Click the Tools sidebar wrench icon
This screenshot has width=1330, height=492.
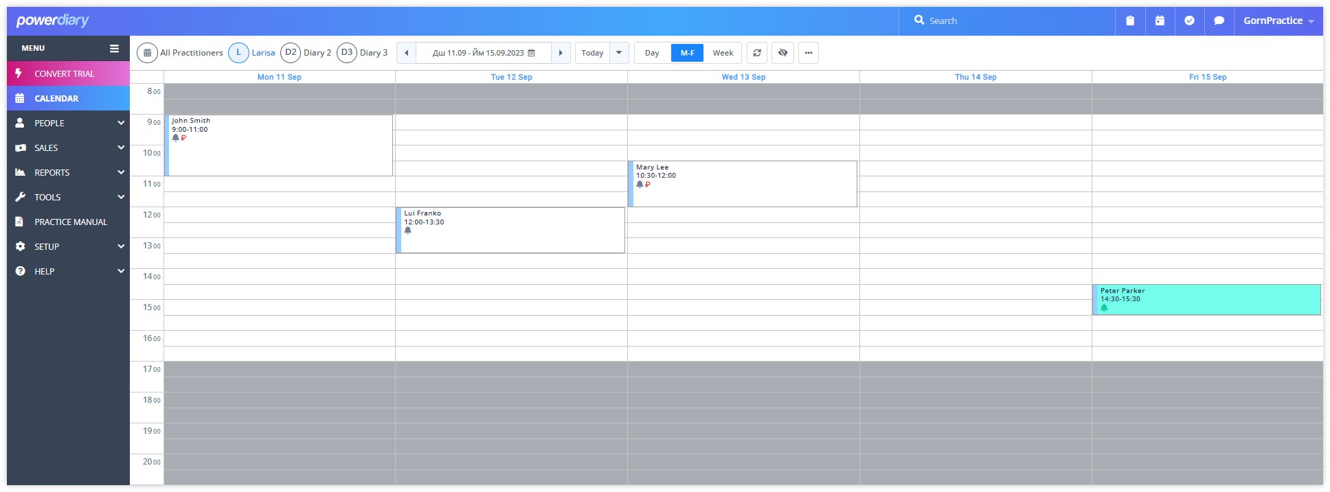tap(20, 197)
